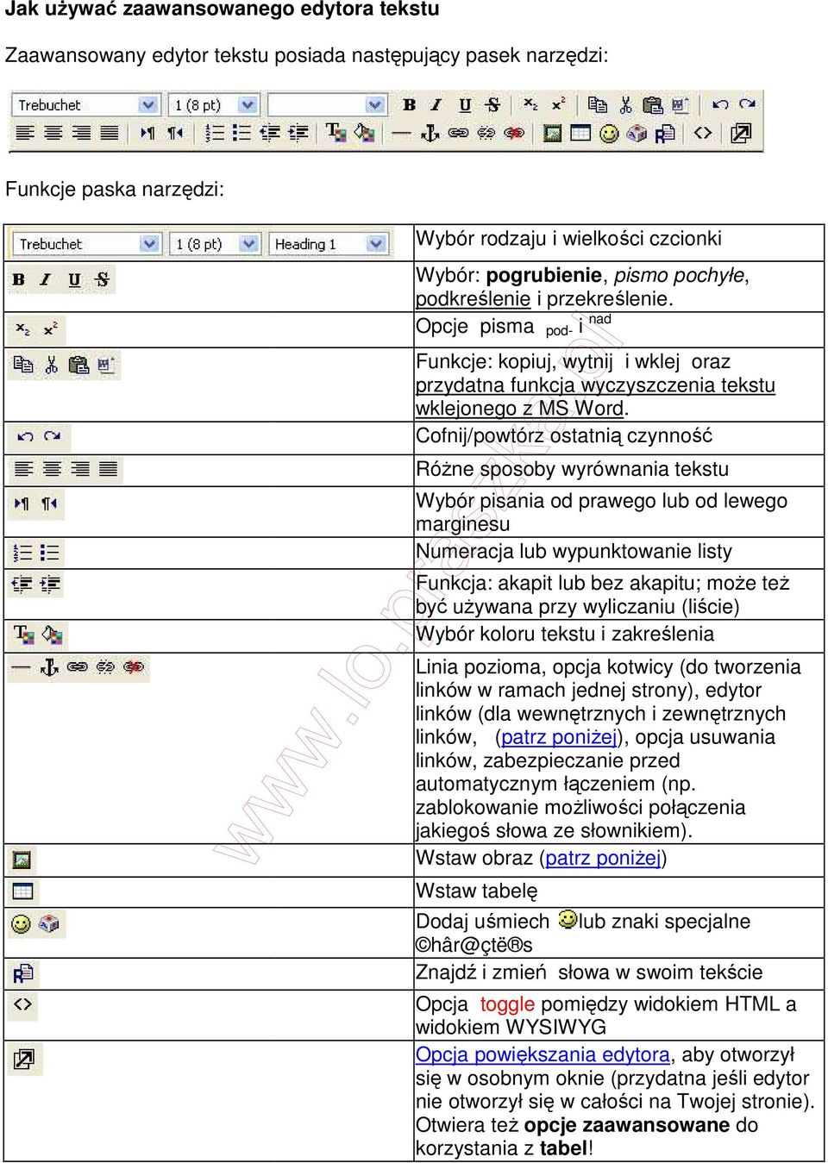Align text right using the top toolbar
Screen dimensions: 828x1163
pyautogui.click(x=81, y=133)
